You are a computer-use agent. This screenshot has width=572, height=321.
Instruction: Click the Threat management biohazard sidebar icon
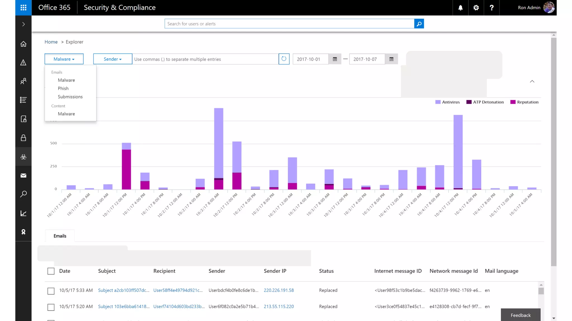point(23,157)
